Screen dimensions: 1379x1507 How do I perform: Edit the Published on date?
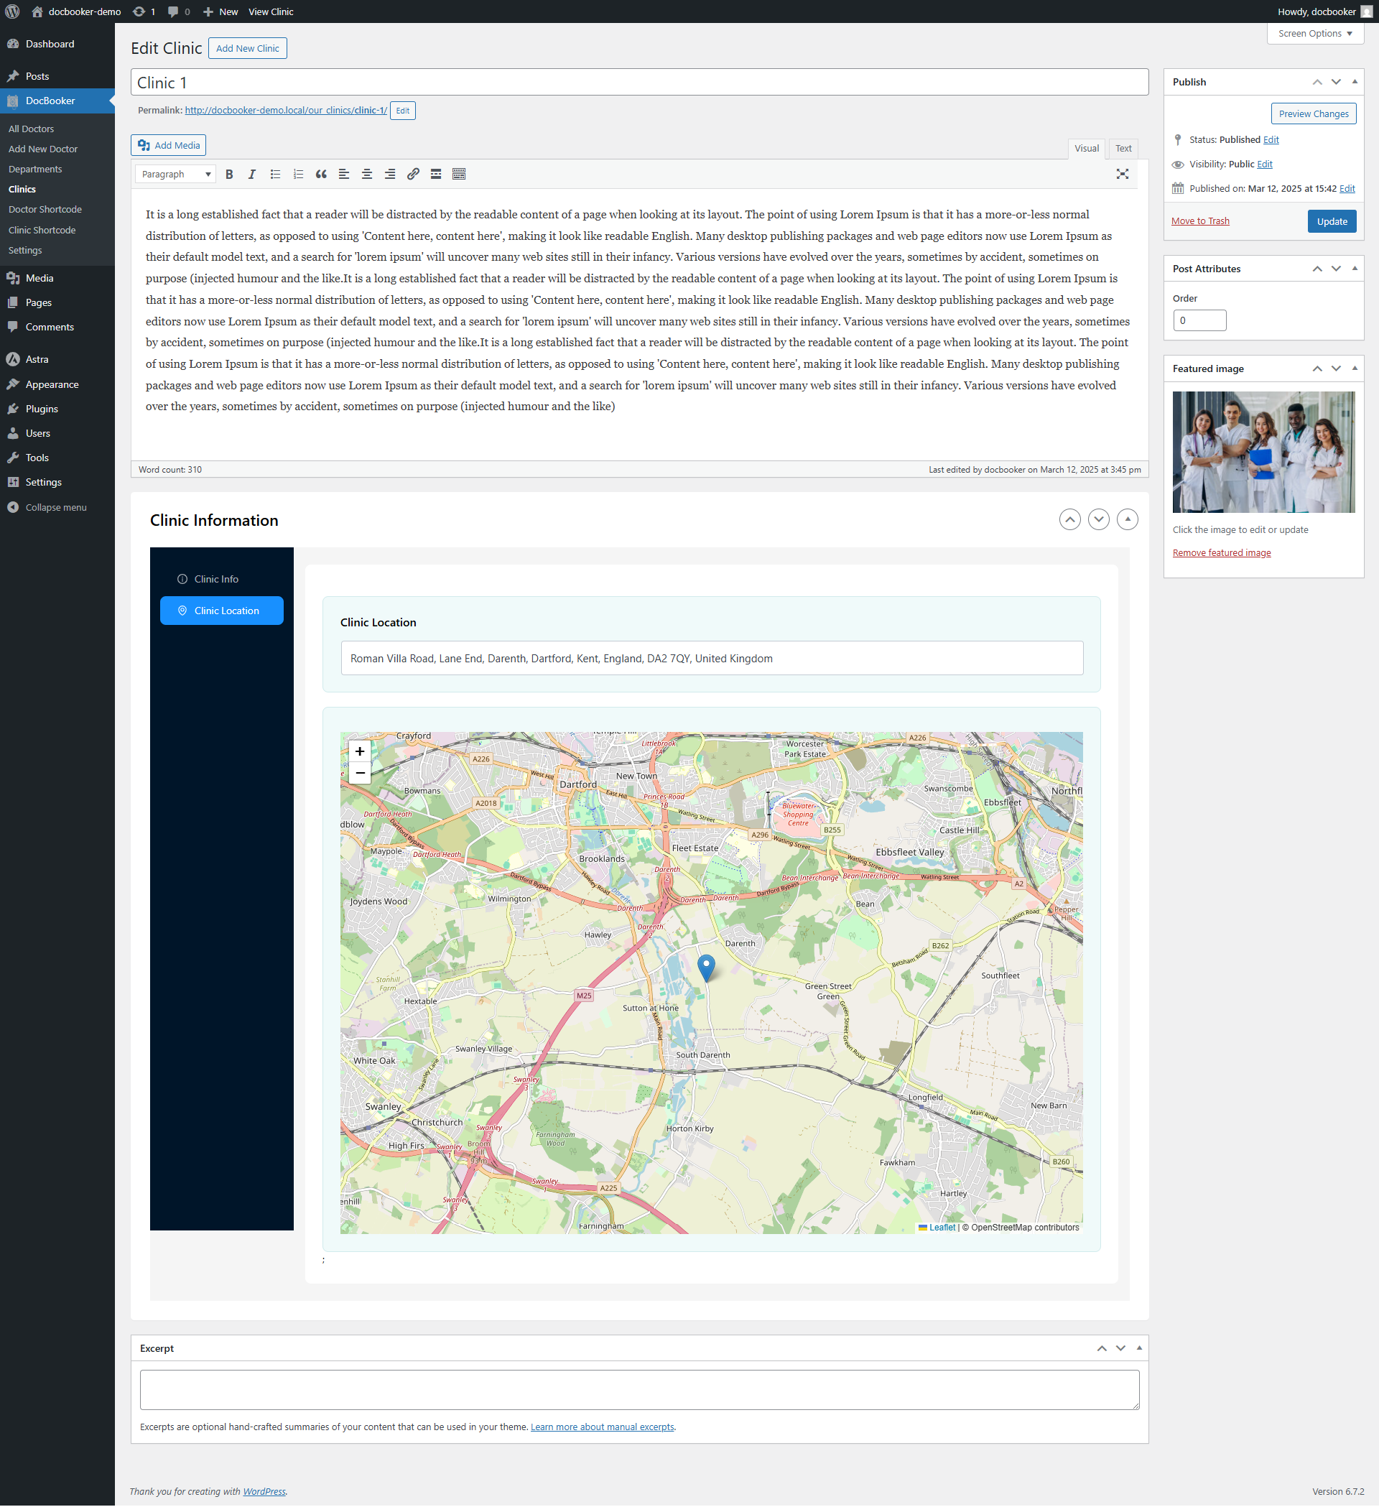point(1347,189)
